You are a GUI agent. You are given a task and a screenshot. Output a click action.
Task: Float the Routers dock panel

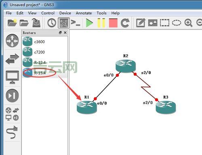coord(60,33)
